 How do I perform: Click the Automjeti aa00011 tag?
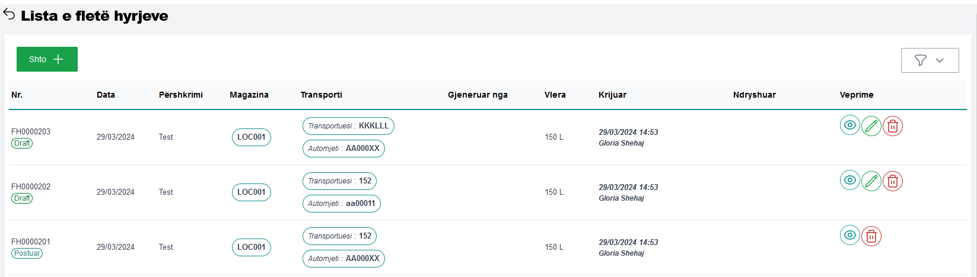tap(342, 204)
